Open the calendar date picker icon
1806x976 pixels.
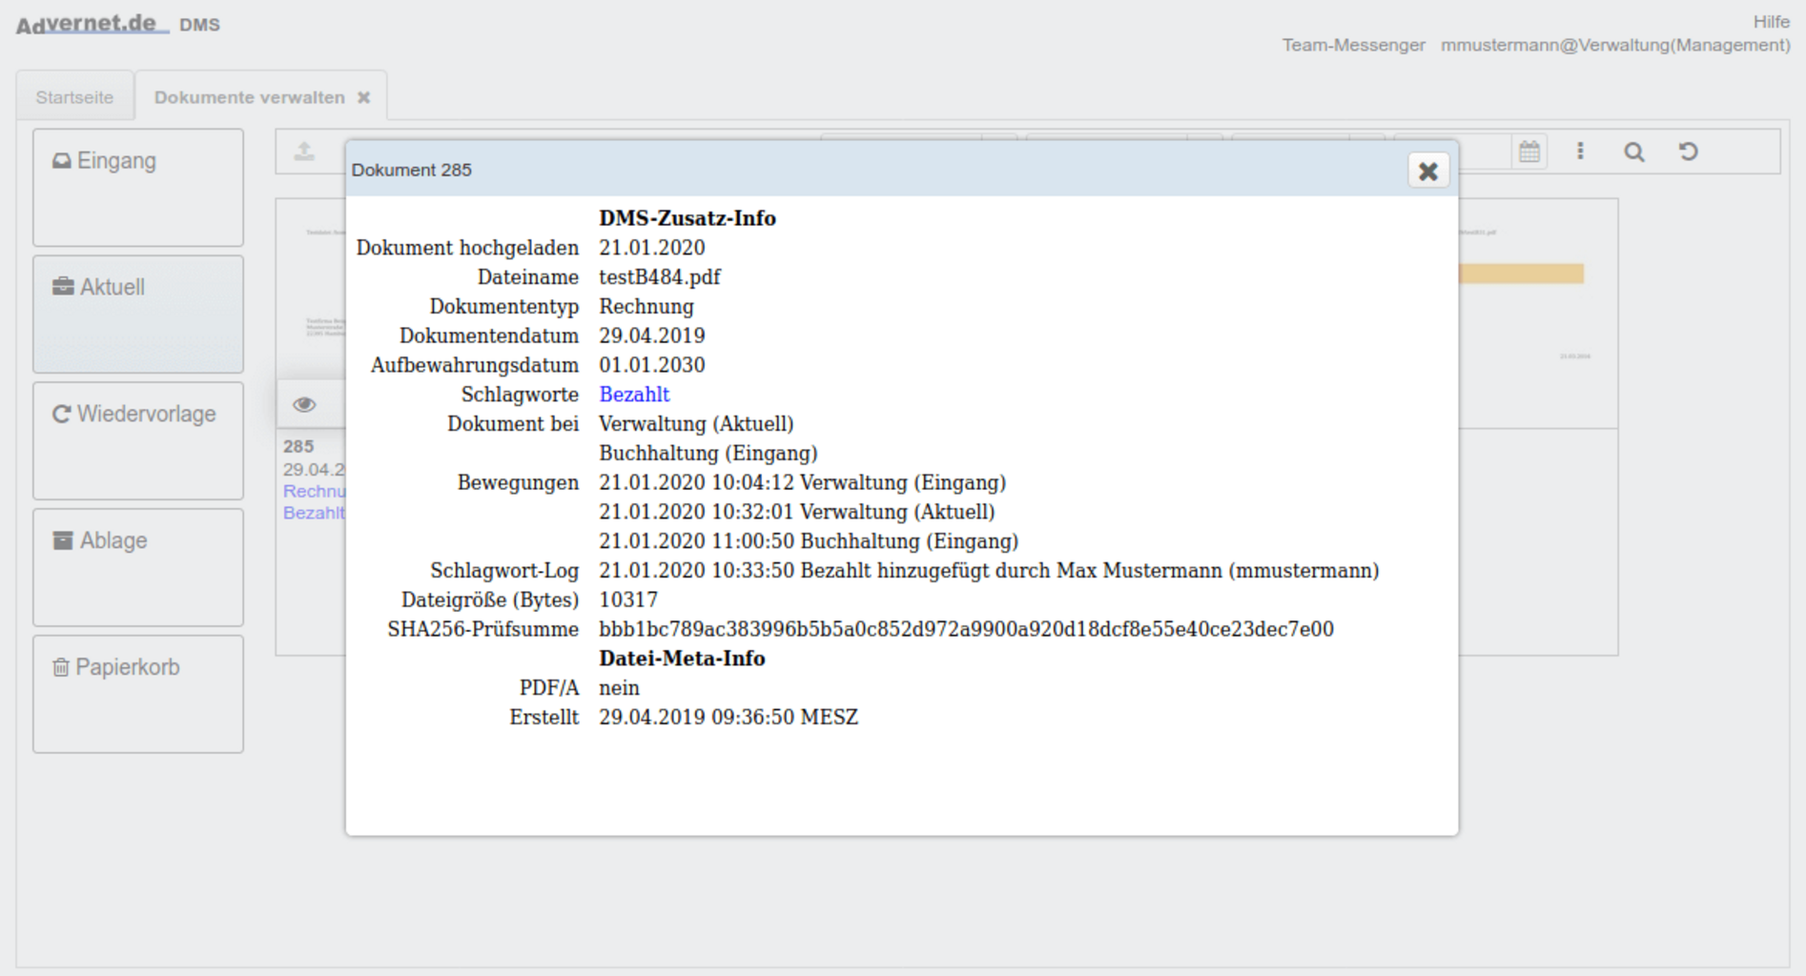(1529, 152)
